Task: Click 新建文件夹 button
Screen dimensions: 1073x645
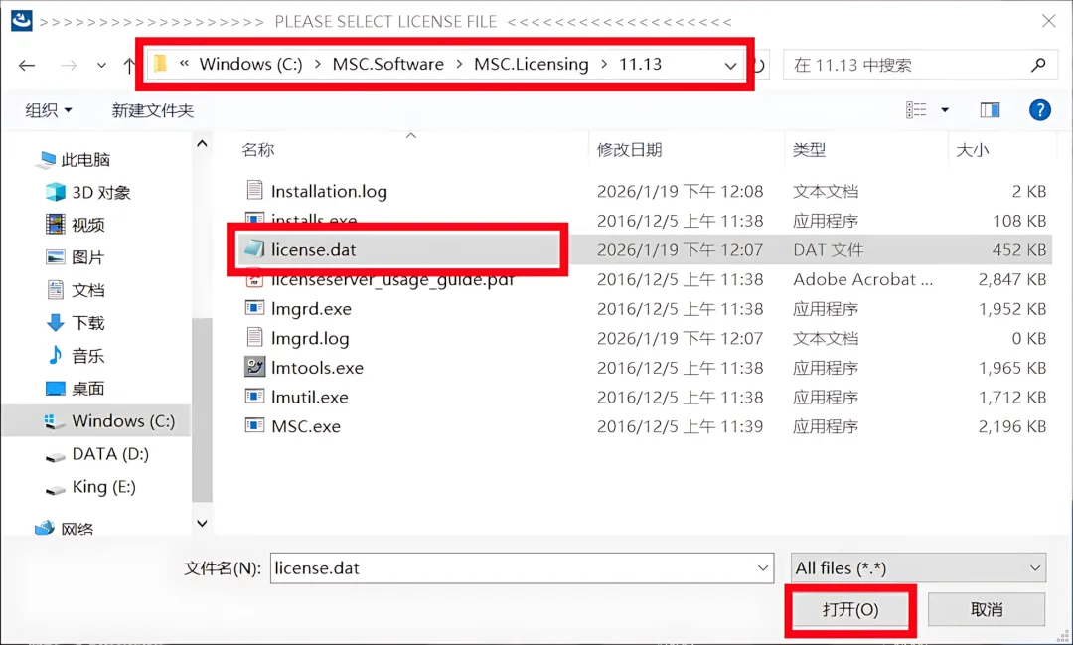Action: (153, 110)
